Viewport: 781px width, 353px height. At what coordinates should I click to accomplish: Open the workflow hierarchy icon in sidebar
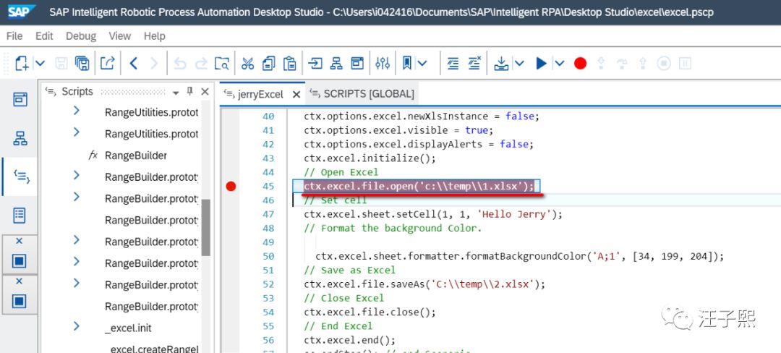(x=20, y=138)
